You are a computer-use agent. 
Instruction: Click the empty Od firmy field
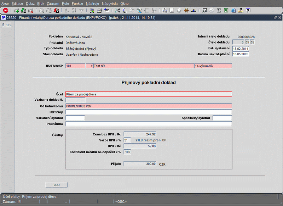pos(149,112)
